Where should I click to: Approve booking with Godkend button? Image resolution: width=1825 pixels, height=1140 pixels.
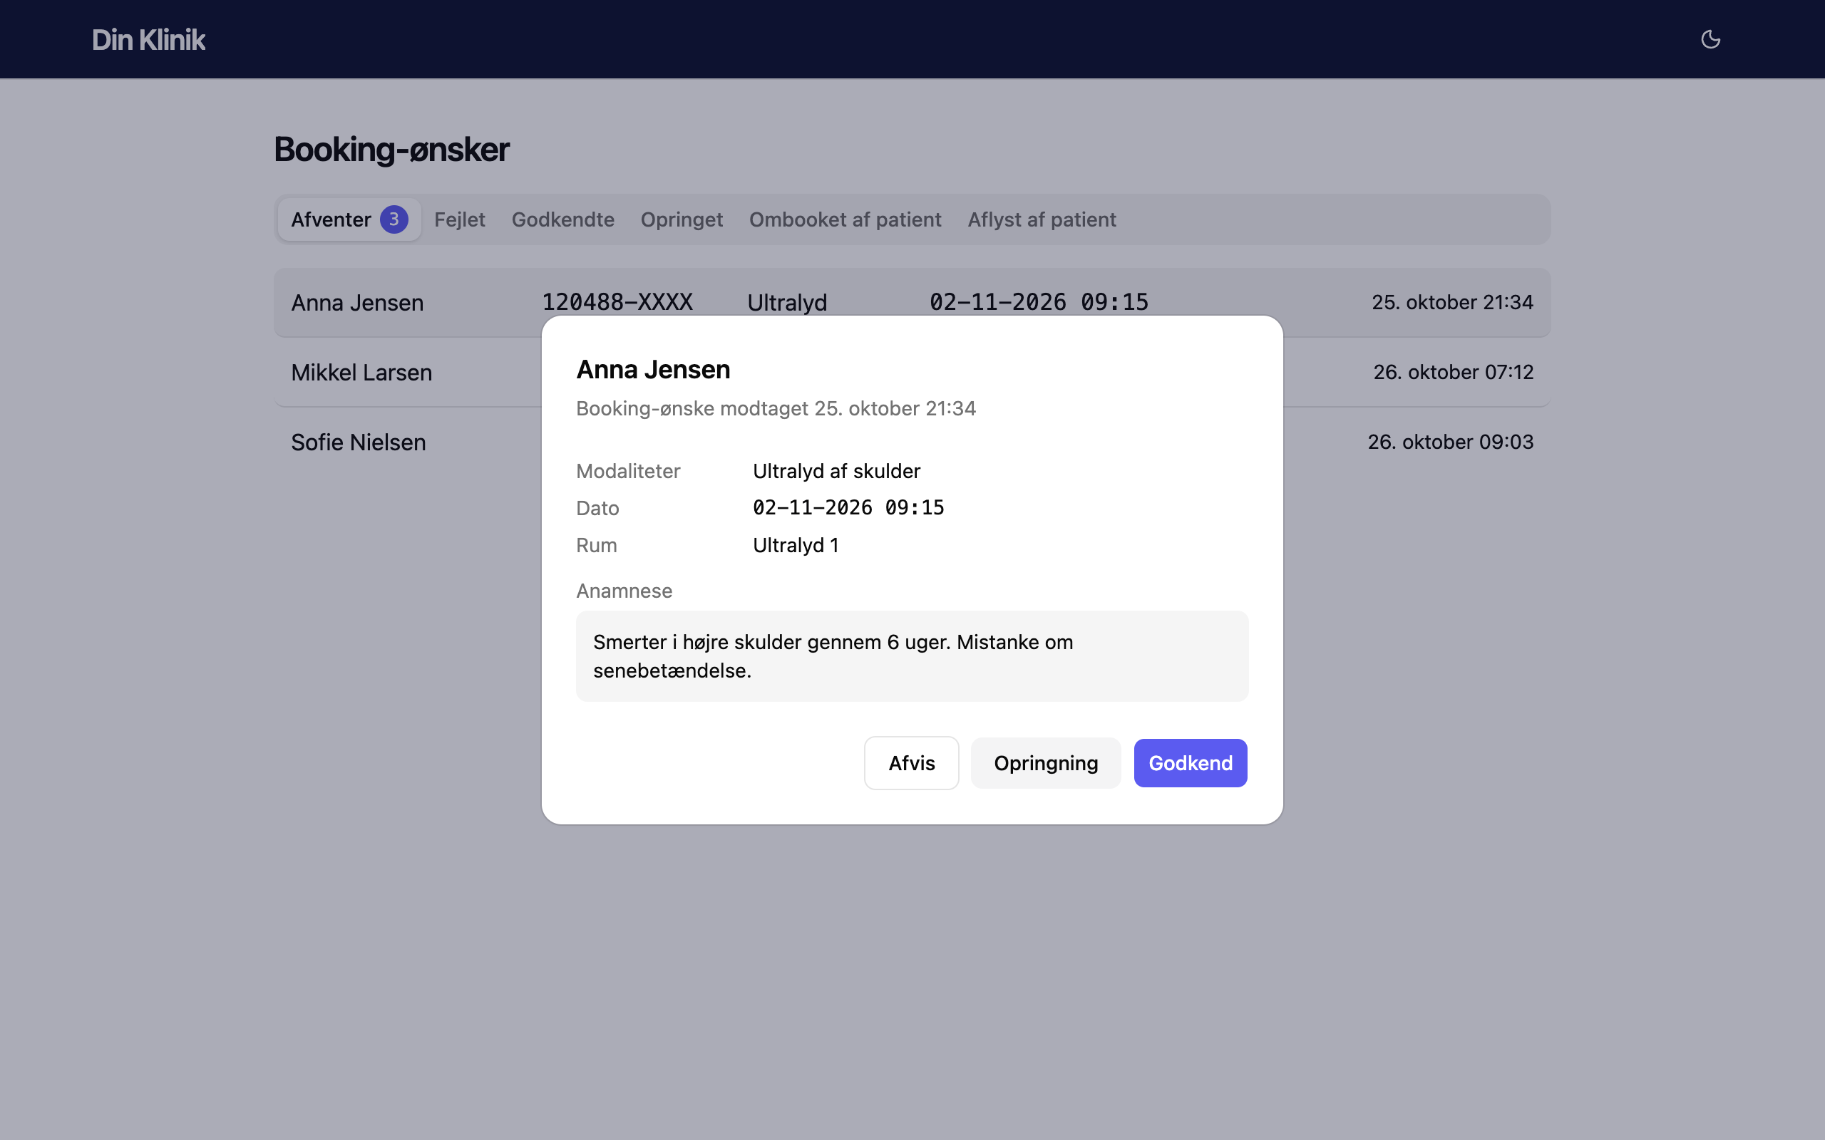(1190, 763)
